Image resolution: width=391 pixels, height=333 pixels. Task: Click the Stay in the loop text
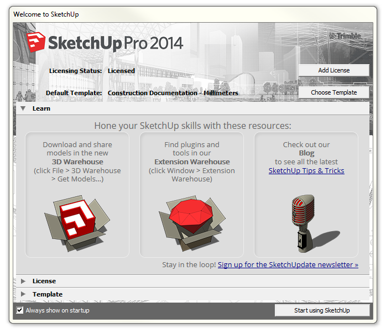(189, 264)
